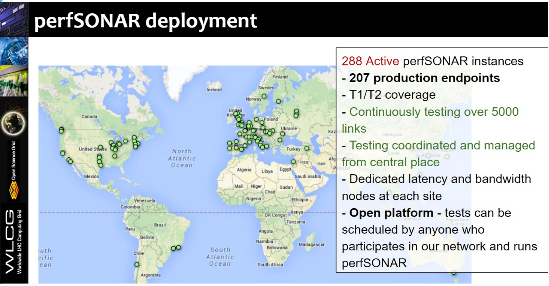Click the United States map label
549x286 pixels.
93,149
